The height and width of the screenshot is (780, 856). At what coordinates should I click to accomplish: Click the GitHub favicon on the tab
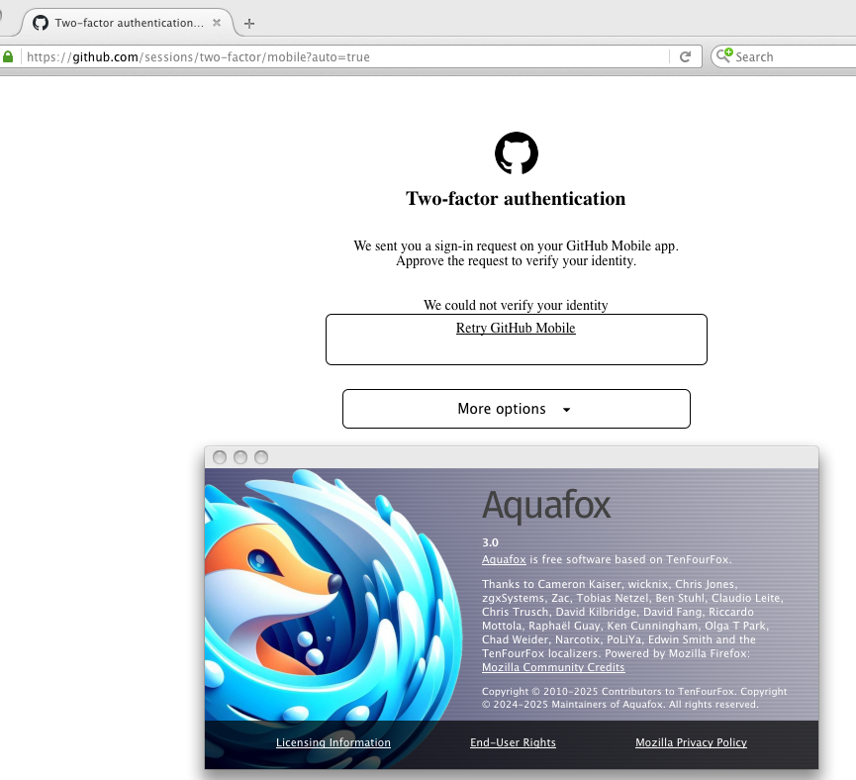point(41,23)
